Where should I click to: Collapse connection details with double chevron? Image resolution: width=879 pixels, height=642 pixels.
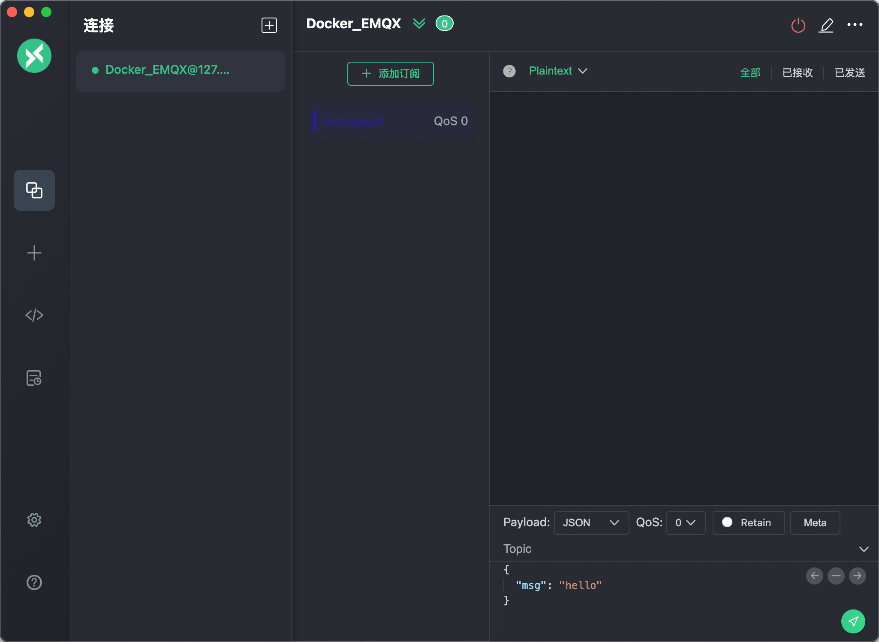tap(419, 24)
